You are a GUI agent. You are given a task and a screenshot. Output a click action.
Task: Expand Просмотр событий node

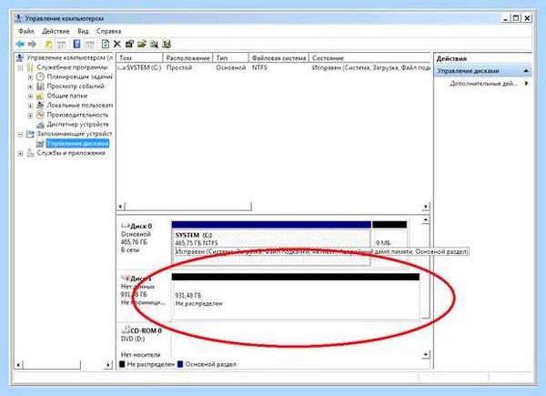(x=30, y=86)
